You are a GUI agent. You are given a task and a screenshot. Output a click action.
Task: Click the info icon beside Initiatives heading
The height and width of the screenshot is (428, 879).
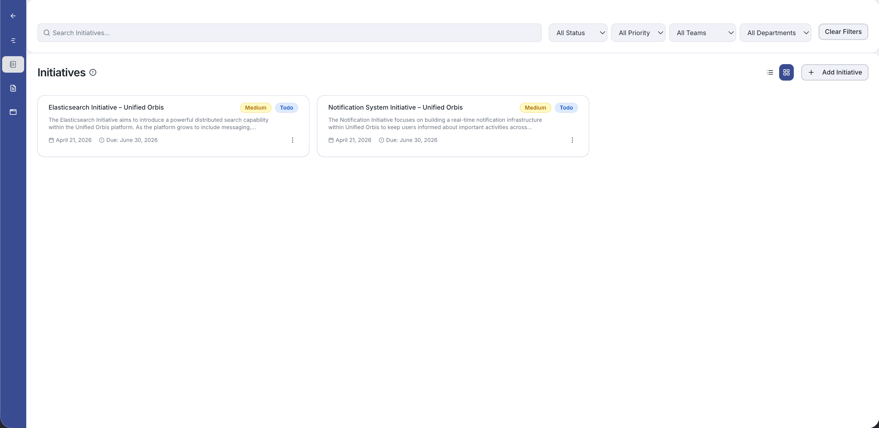[93, 72]
